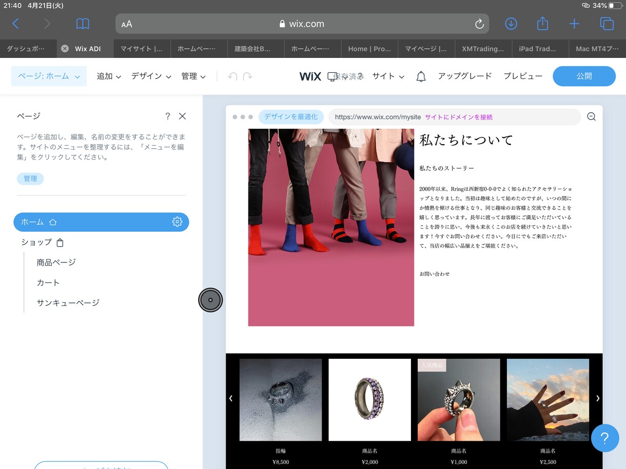Show all tabs overview icon
The width and height of the screenshot is (626, 469).
607,24
